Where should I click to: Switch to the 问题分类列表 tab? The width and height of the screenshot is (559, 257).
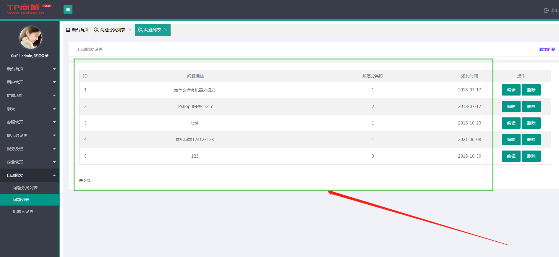click(x=110, y=30)
